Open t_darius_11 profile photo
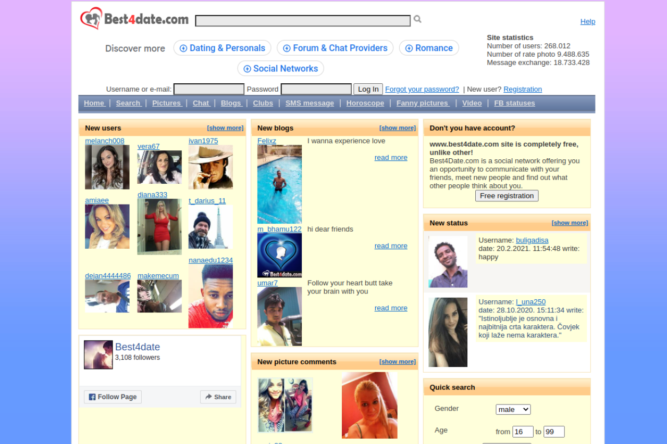The image size is (667, 444). tap(211, 227)
